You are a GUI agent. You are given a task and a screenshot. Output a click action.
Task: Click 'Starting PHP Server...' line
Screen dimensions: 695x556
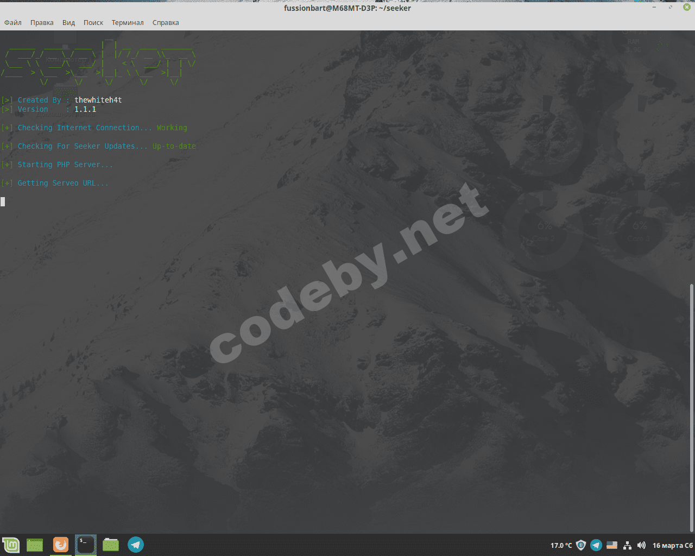click(65, 165)
